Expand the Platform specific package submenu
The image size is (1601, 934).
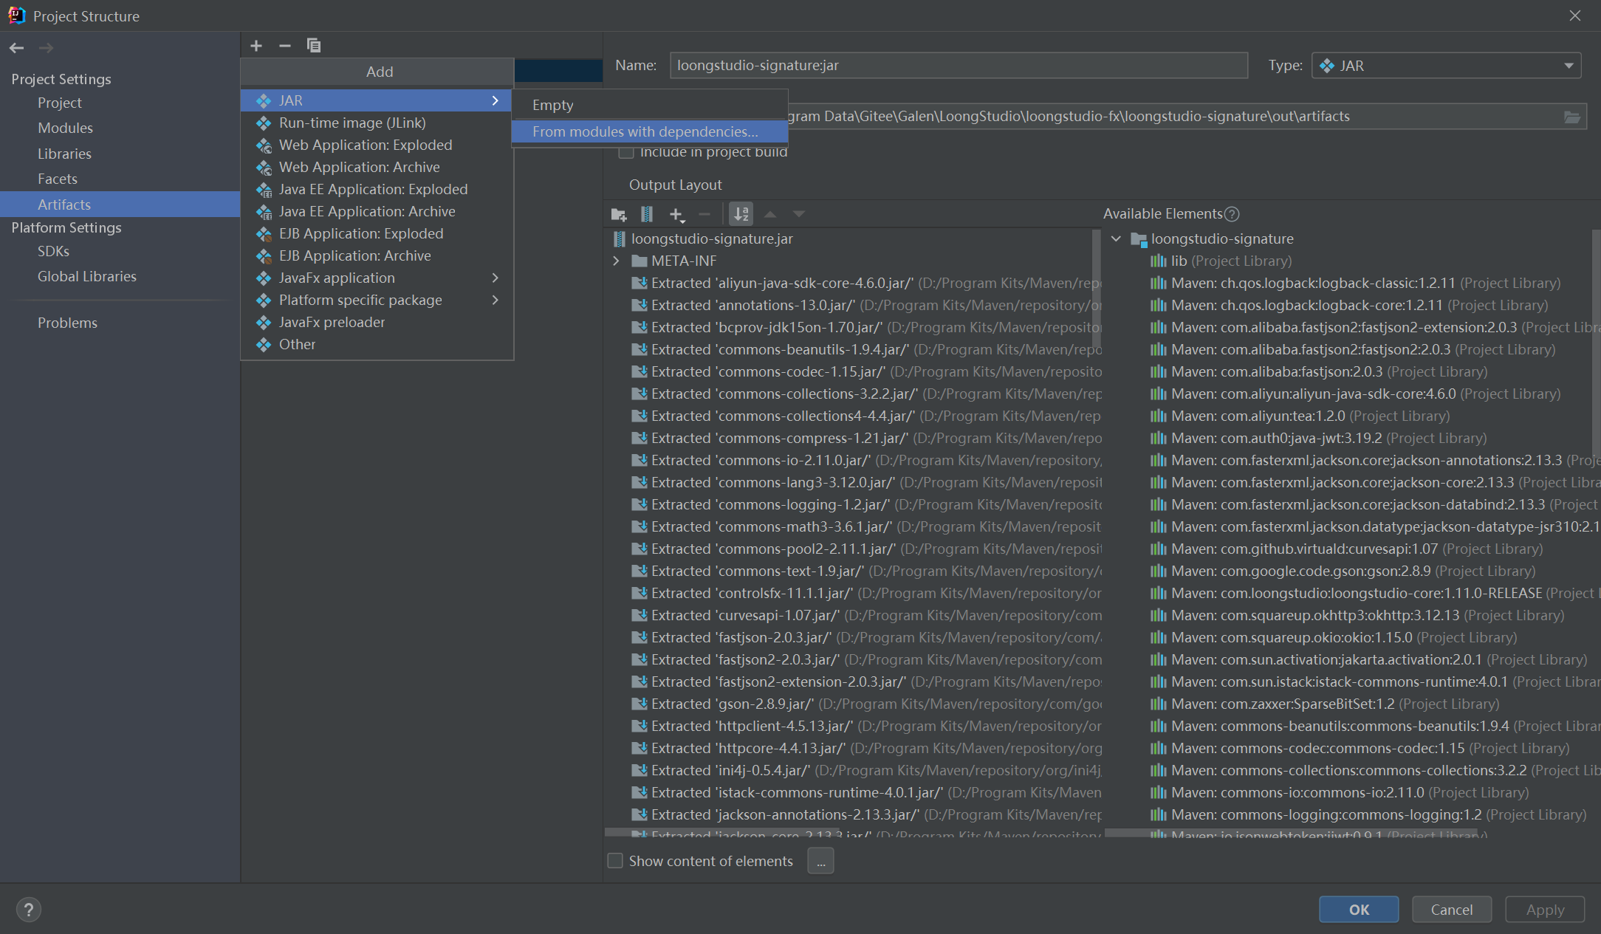coord(496,300)
